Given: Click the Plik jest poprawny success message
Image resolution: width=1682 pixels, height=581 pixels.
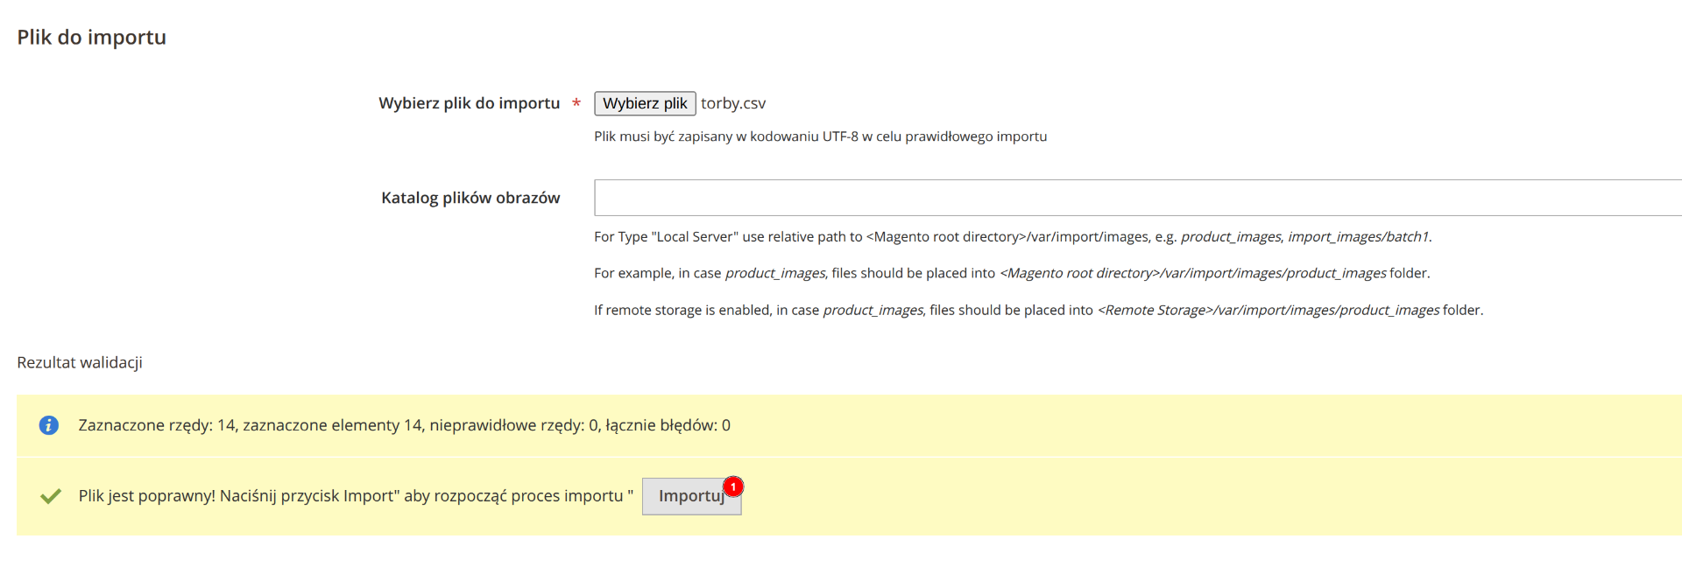Looking at the screenshot, I should tap(355, 496).
